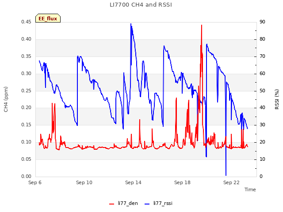This screenshot has height=212, width=283.
Task: Click the RSSI (%) axis label
Action: click(x=277, y=99)
